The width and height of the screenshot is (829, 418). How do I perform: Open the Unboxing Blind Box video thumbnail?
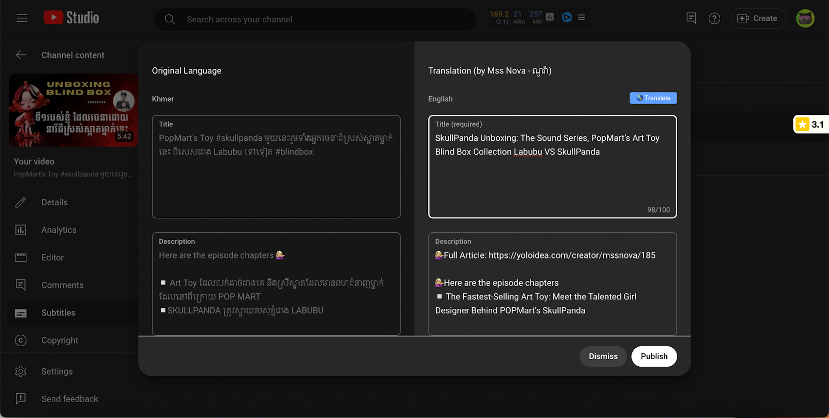coord(74,110)
